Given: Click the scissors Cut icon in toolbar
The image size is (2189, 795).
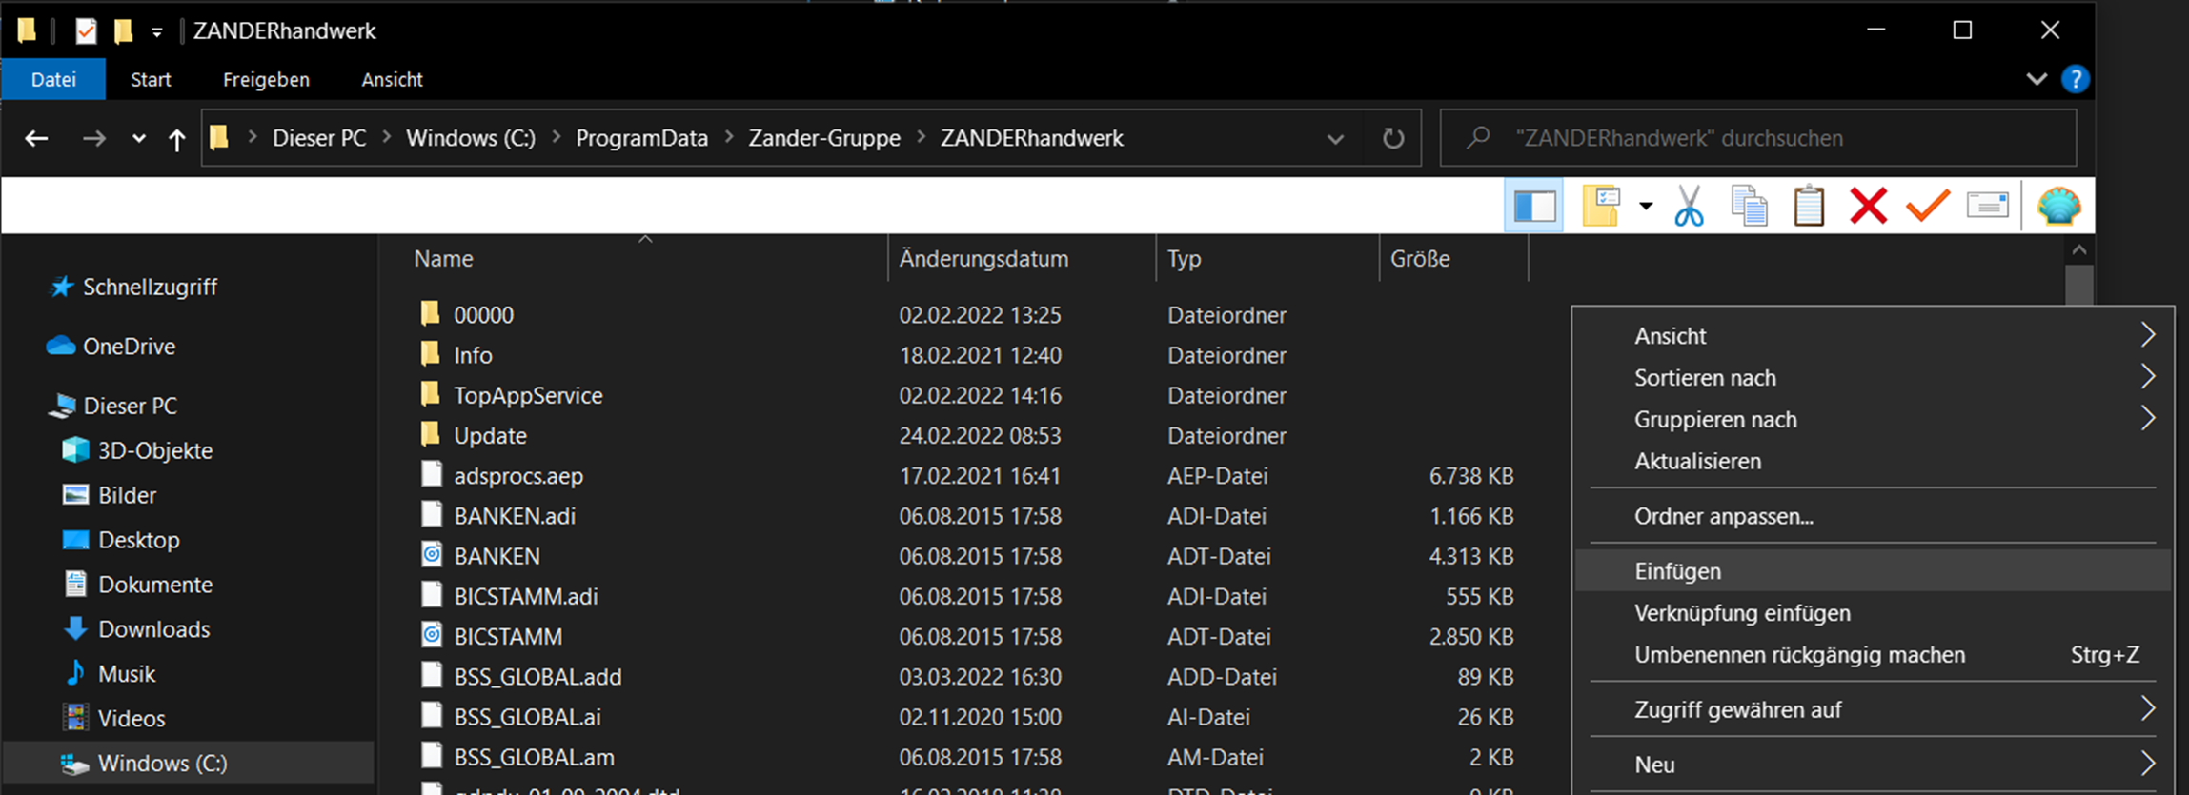Looking at the screenshot, I should (1689, 206).
